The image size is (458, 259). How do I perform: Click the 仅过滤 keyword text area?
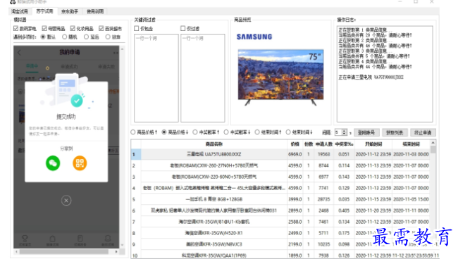pyautogui.click(x=203, y=78)
